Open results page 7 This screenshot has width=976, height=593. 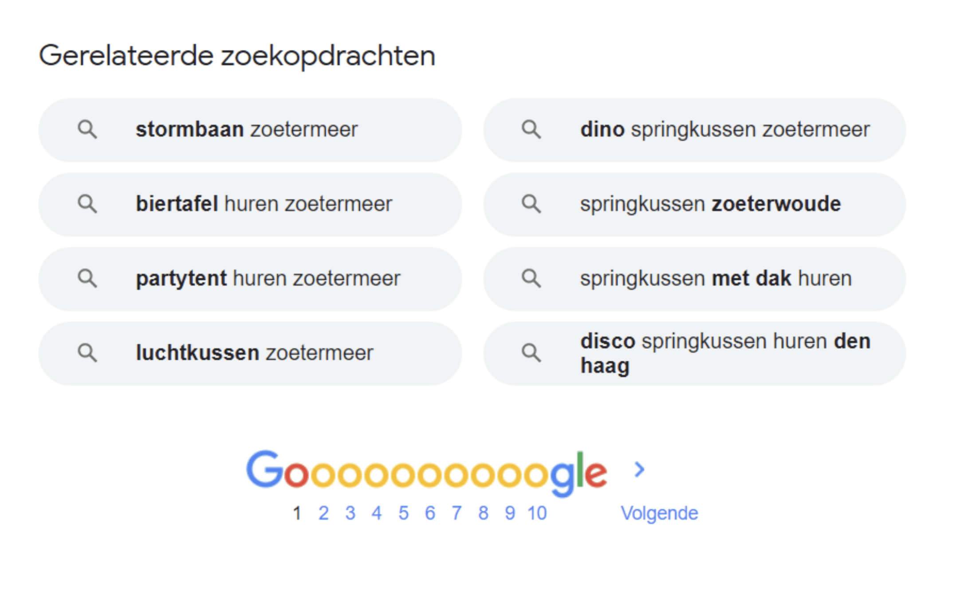(457, 513)
